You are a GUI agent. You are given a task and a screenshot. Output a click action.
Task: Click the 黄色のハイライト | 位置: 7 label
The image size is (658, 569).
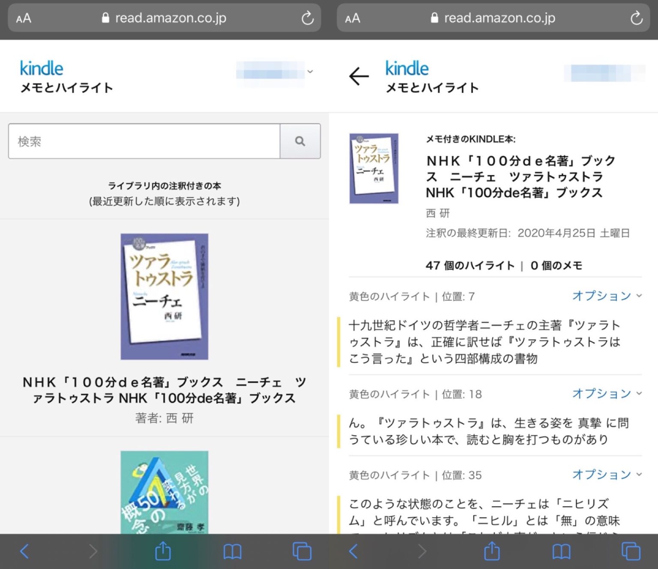coord(412,296)
